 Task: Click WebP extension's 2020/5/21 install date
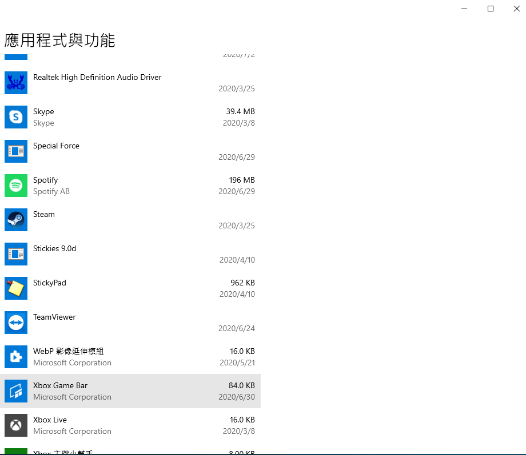click(237, 363)
